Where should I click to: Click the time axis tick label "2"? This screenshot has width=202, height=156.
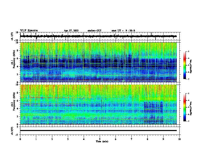52,139
